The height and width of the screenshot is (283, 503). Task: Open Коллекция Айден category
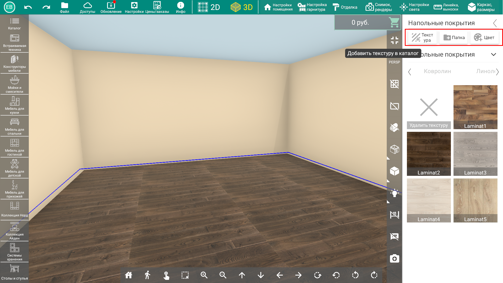tap(14, 231)
